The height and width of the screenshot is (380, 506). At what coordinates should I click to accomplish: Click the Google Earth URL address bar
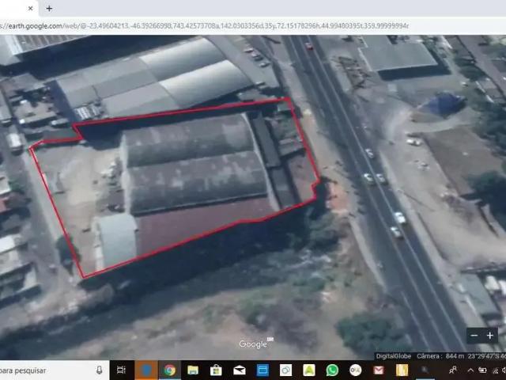point(206,26)
